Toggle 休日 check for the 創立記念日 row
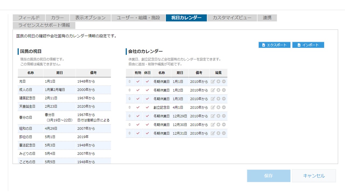Image resolution: width=345 pixels, height=194 pixels. (x=147, y=108)
